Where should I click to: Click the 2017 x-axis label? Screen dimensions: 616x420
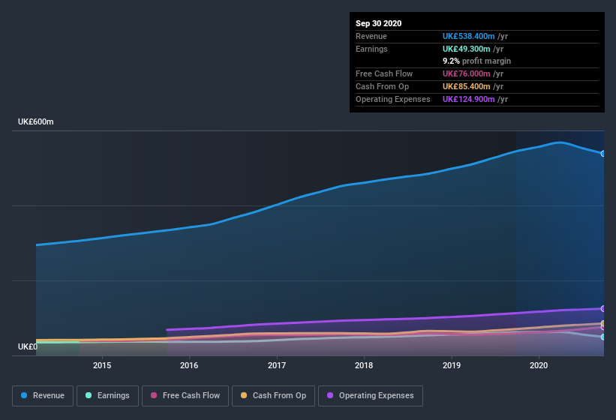click(277, 365)
